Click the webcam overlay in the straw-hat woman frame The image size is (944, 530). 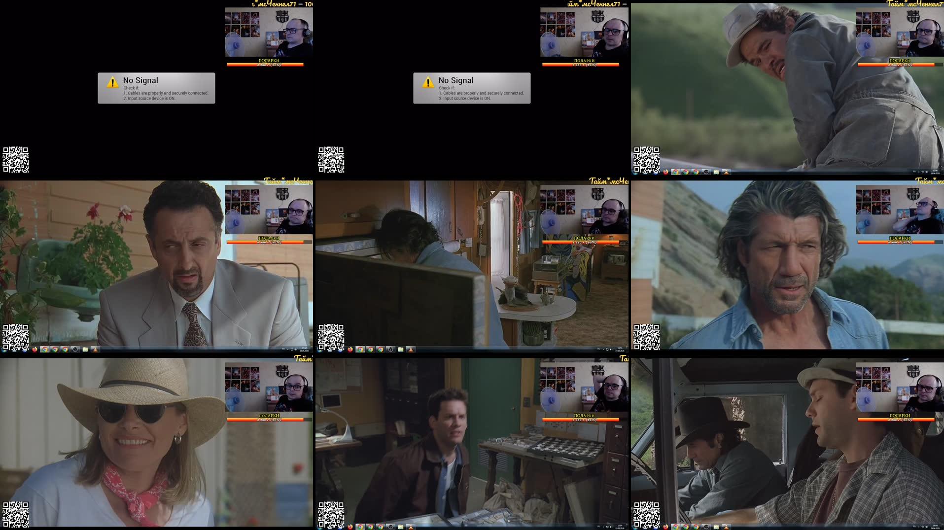[269, 387]
